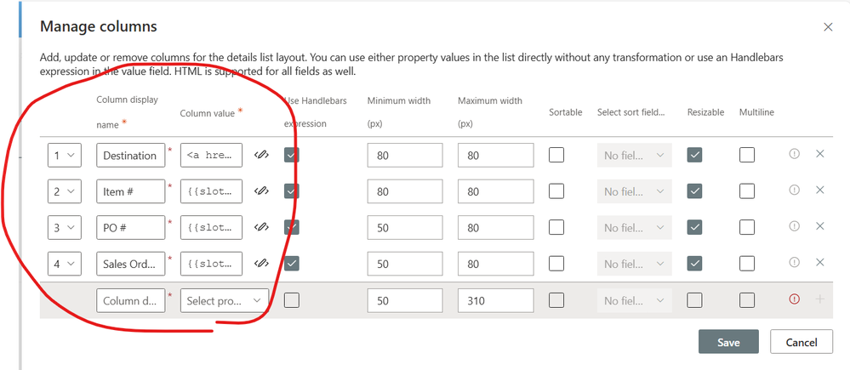Open code editor for Sales Order row
Screen dimensions: 850x370
tap(262, 263)
